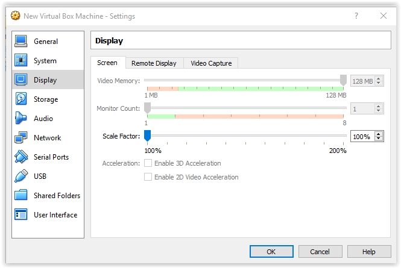The width and height of the screenshot is (401, 268).
Task: Increase Video Memory spinner up arrow
Action: point(379,79)
